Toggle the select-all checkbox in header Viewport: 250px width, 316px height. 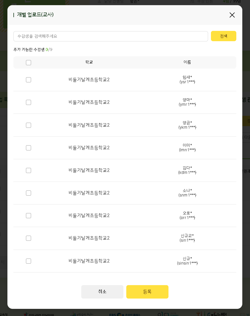point(29,63)
